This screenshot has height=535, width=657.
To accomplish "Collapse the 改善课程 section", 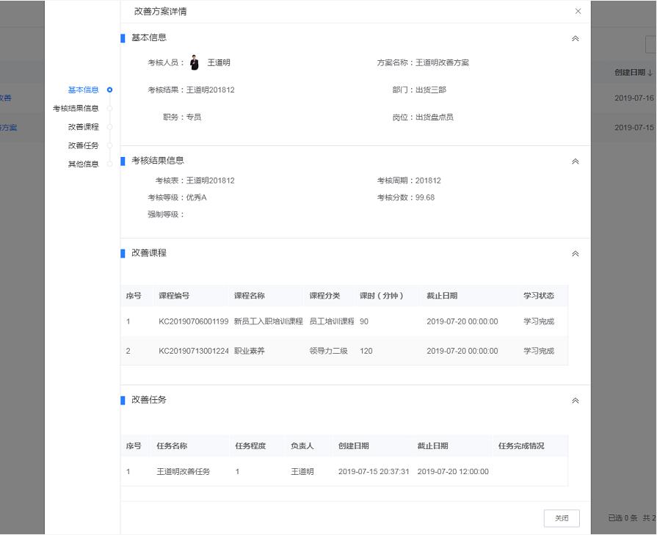I will (x=576, y=253).
